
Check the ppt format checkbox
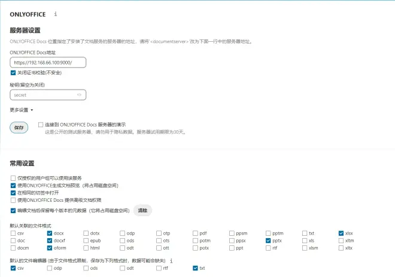pyautogui.click(x=232, y=248)
